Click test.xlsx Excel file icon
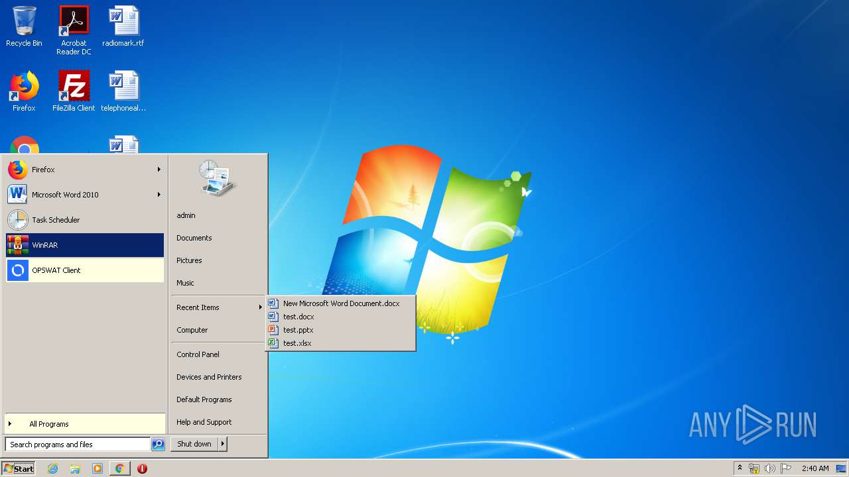 (x=272, y=343)
